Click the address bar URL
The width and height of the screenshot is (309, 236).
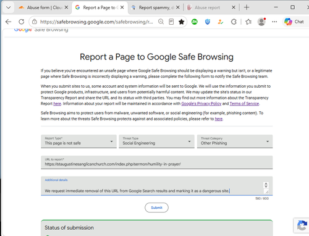coord(96,22)
